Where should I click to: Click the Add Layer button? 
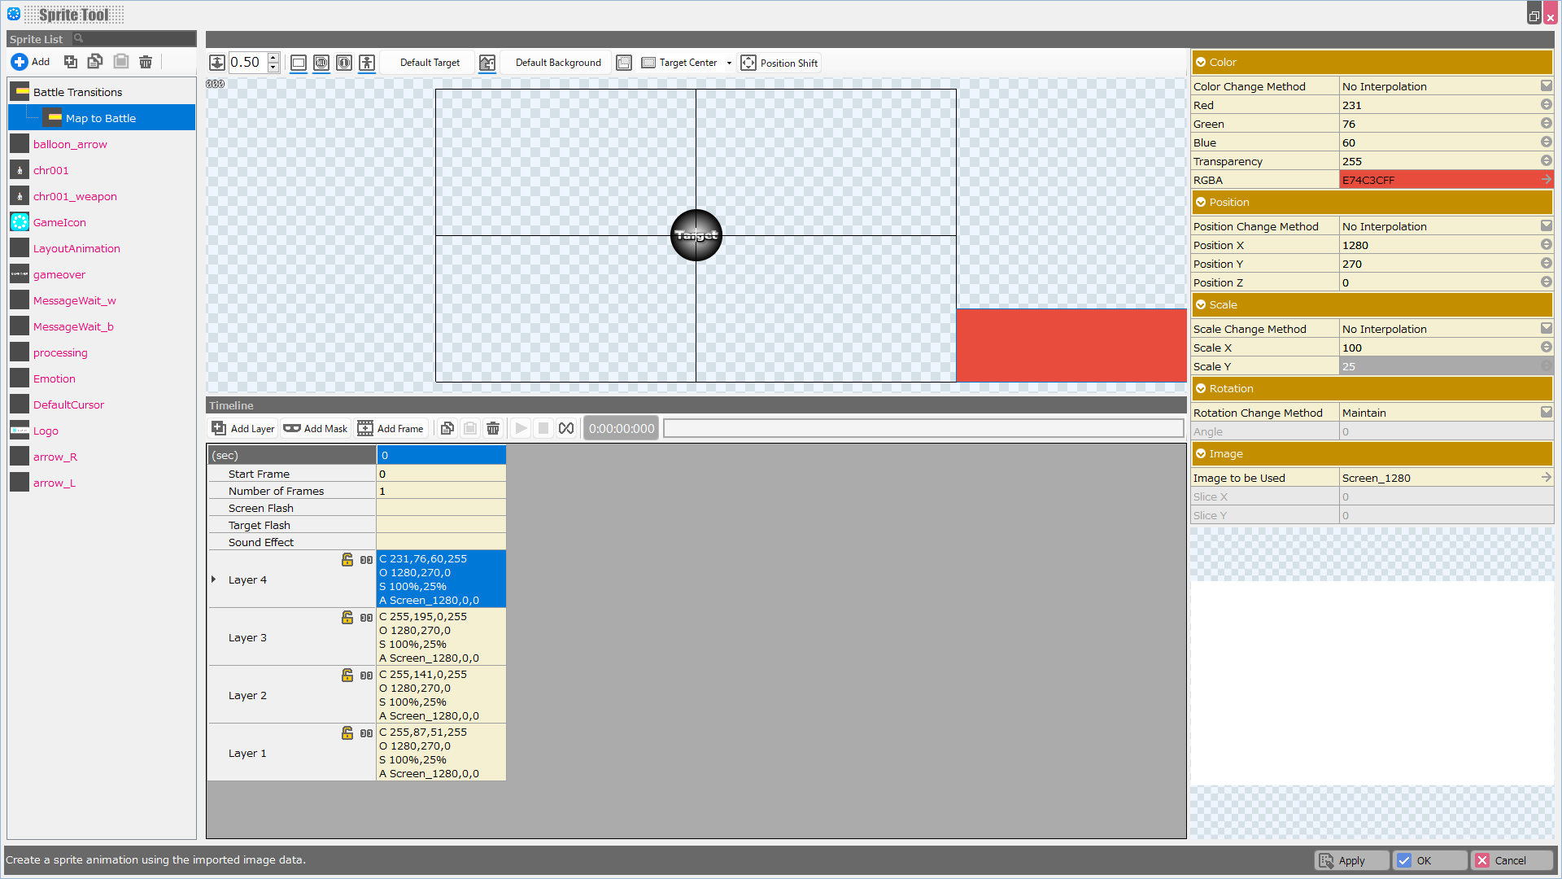(243, 429)
